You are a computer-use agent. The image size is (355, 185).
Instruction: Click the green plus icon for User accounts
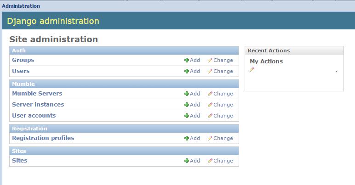tap(187, 116)
